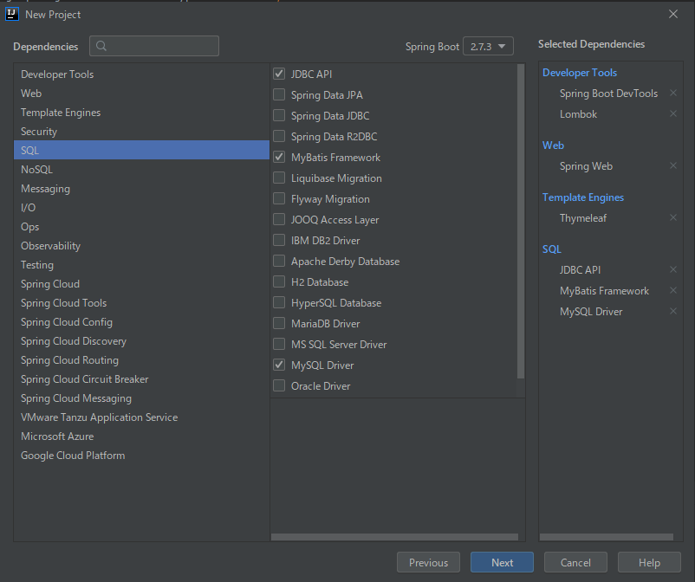Select Spring Cloud Discovery category
The image size is (695, 582).
pyautogui.click(x=141, y=340)
